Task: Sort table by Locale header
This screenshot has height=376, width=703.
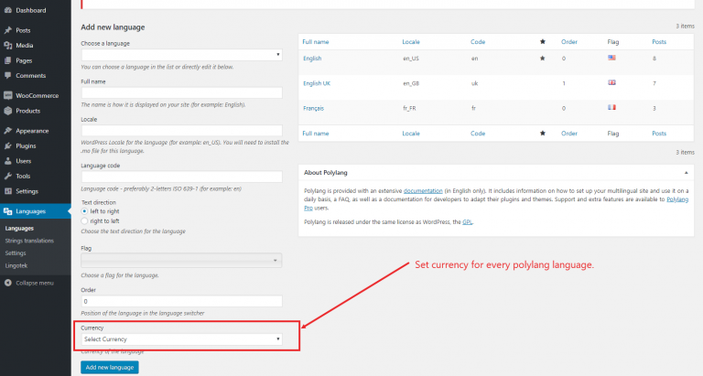Action: 411,42
